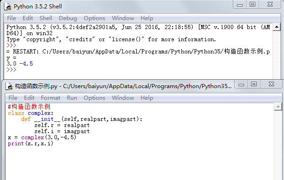The image size is (284, 180).
Task: Close the editor window
Action: 271,84
